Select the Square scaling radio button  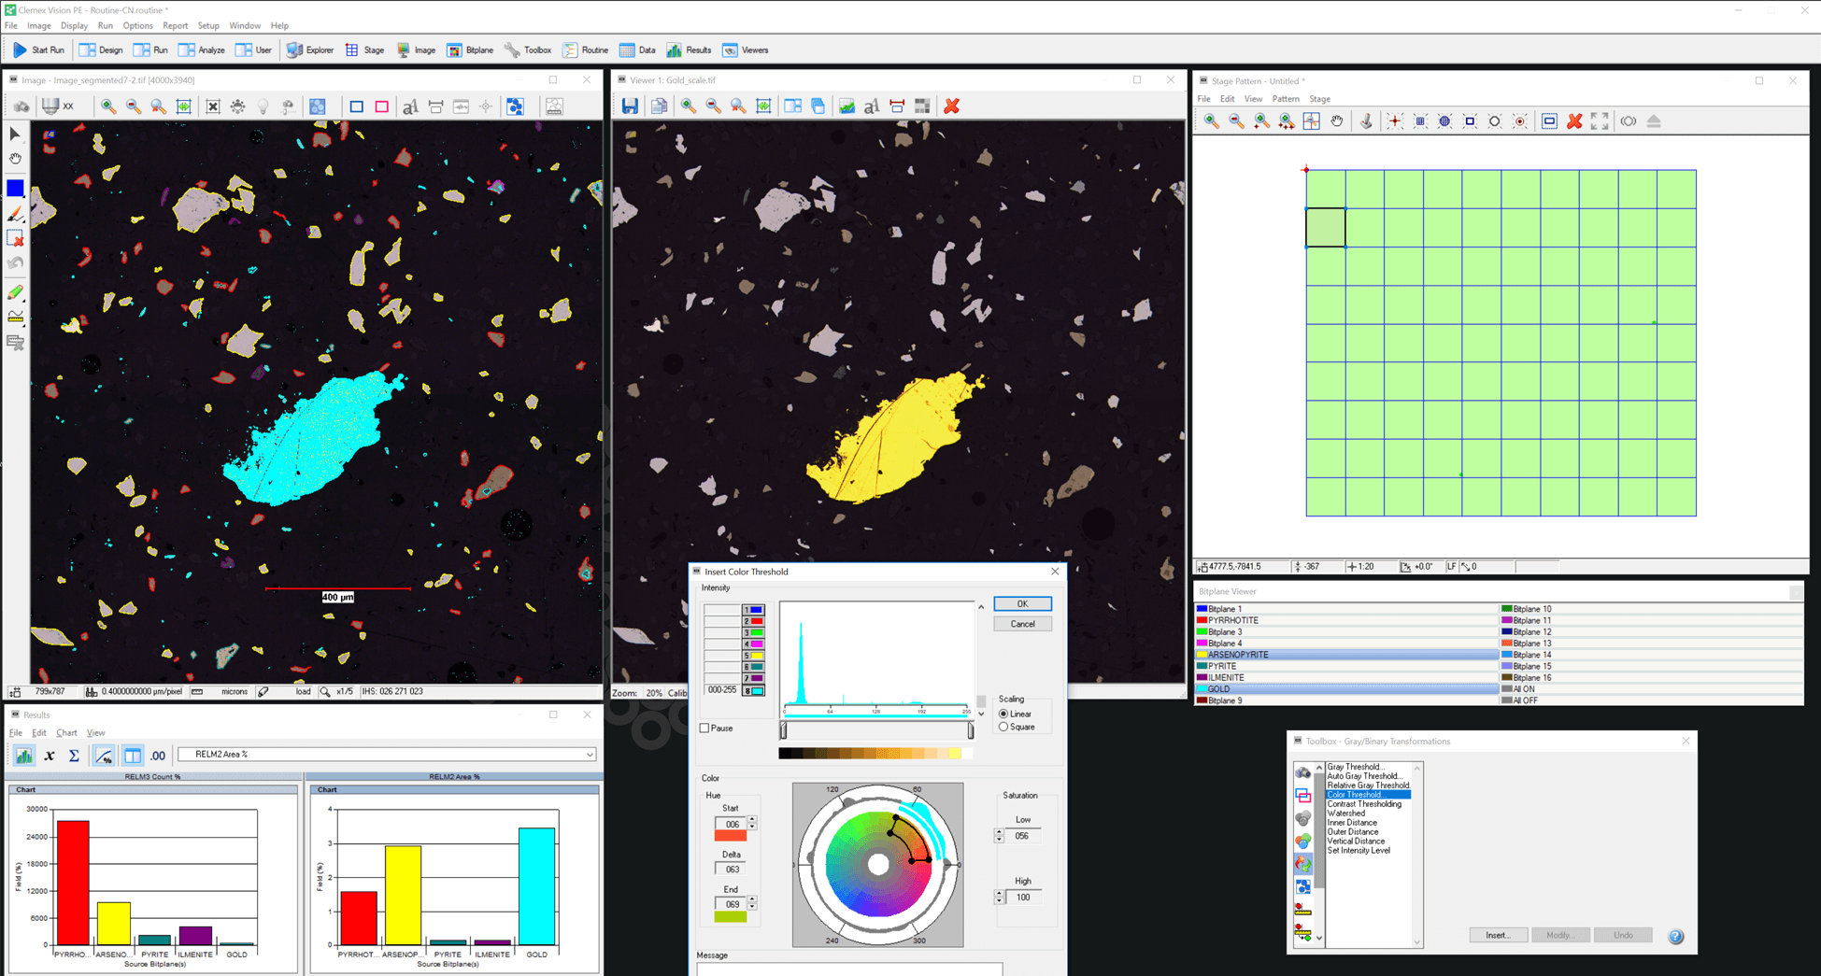coord(1003,727)
